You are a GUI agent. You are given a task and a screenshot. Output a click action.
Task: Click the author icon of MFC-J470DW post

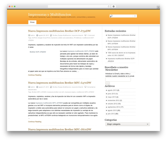pos(29,87)
